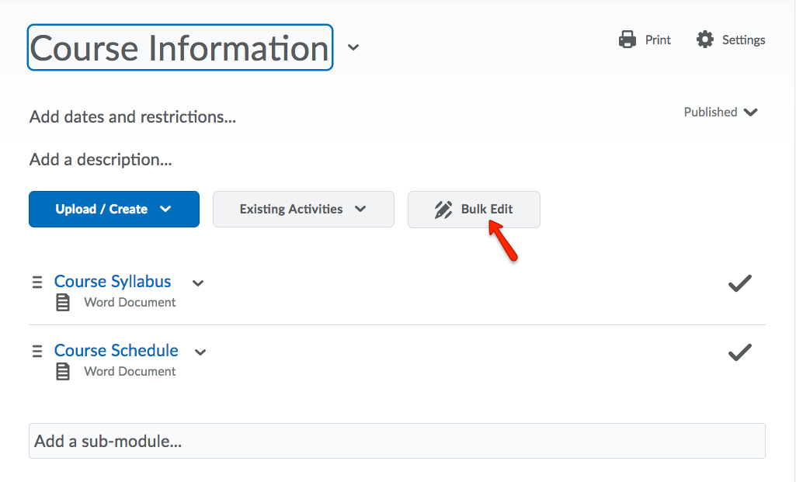Click Course Syllabus drag handle icon
The image size is (796, 482).
(37, 282)
